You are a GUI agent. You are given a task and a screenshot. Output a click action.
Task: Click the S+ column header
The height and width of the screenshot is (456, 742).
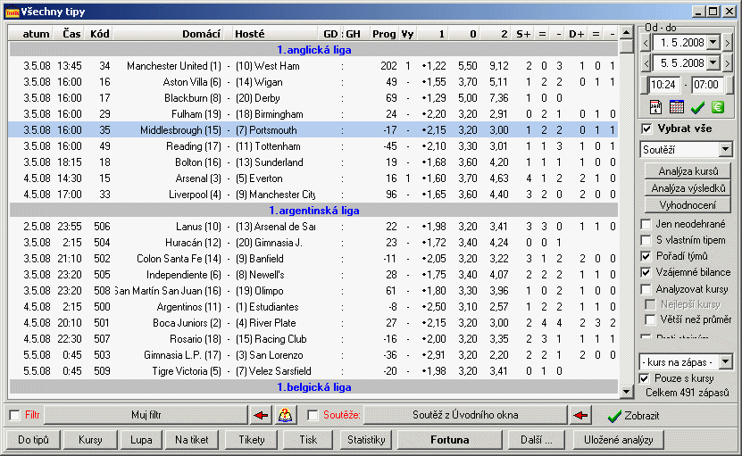pos(523,34)
